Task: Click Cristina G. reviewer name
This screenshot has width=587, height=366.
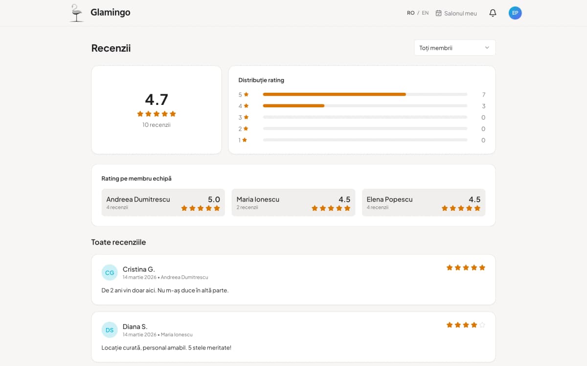Action: [138, 269]
